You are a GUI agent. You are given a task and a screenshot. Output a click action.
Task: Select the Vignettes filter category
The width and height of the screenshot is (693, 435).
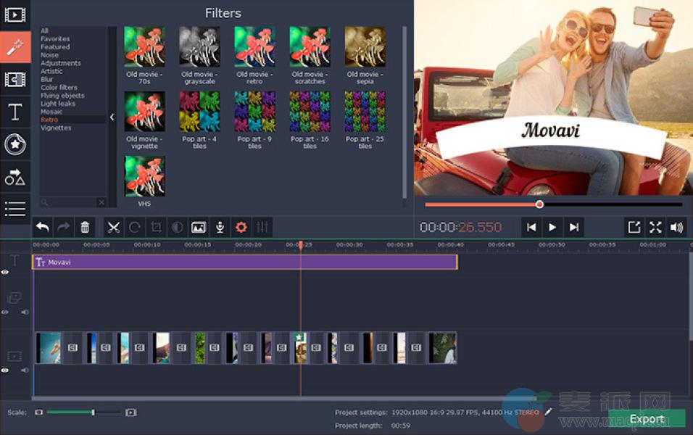pyautogui.click(x=56, y=128)
